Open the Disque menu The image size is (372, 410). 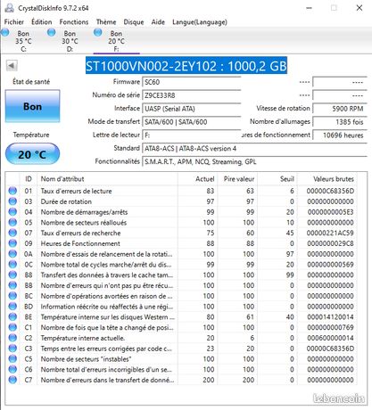[x=134, y=22]
